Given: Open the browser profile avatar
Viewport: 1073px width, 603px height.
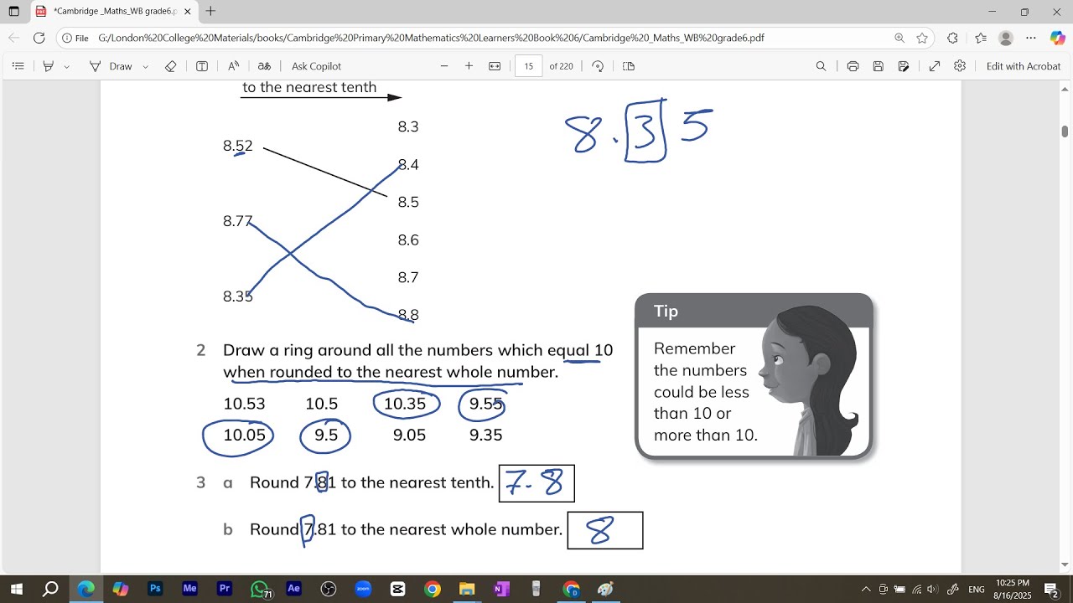Looking at the screenshot, I should pyautogui.click(x=1006, y=38).
